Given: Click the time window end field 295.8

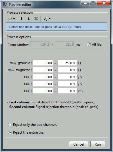Looking at the screenshot, I should tap(65, 45).
